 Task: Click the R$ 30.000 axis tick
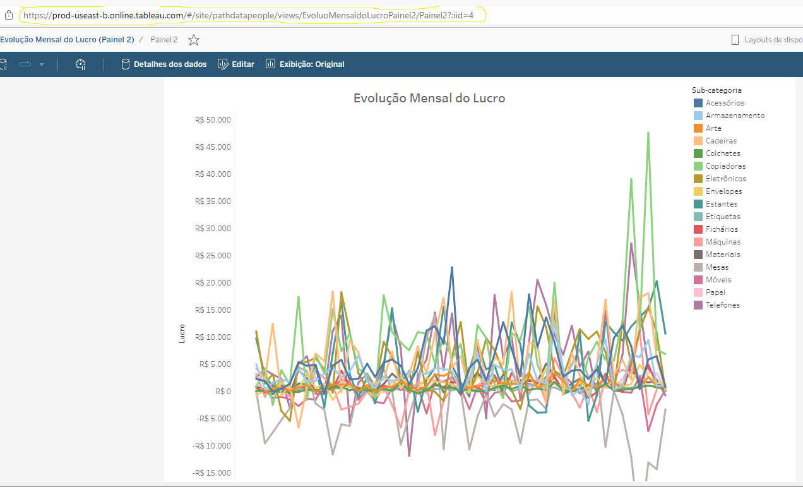coord(213,228)
